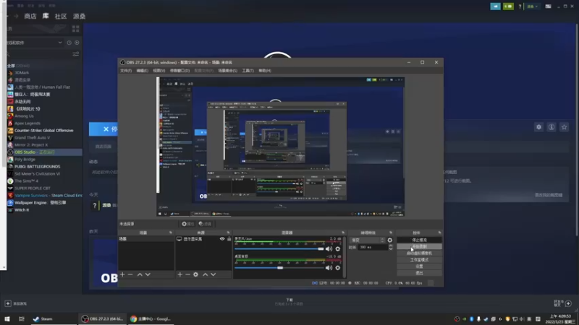
Task: Select Counter-Strike: Global Offensive in Steam library
Action: pos(43,131)
